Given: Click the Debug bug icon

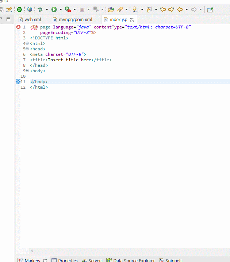Looking at the screenshot, I should tap(40, 9).
